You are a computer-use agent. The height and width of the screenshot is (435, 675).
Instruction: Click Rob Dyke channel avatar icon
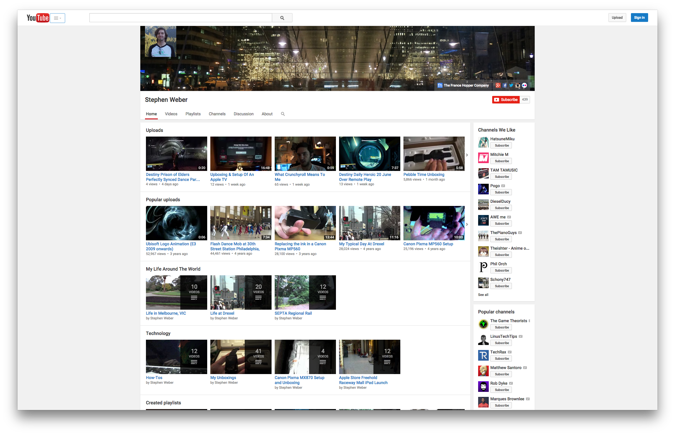[483, 387]
